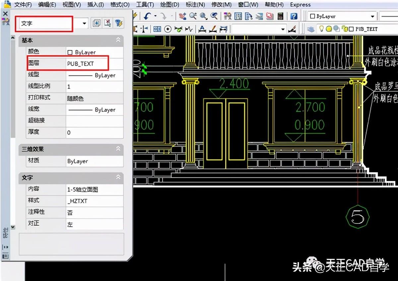This screenshot has height=281, width=398.
Task: Open the QuickCalc calculator icon
Action: point(281,16)
